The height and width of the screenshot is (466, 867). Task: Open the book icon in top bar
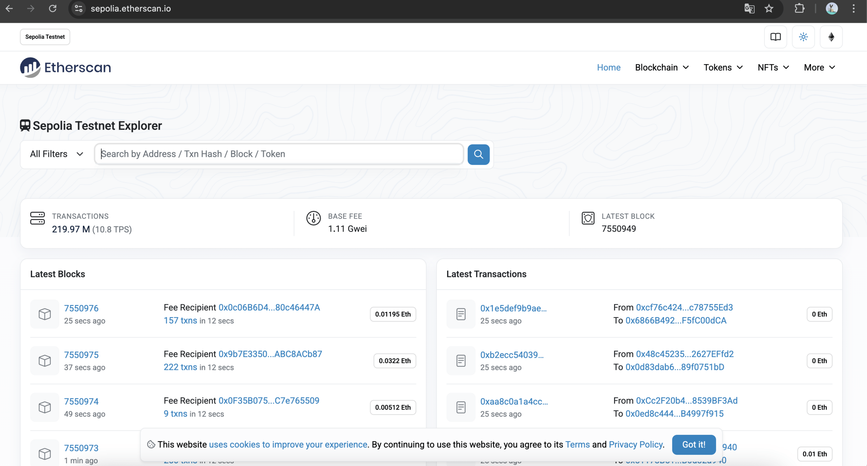click(x=775, y=37)
